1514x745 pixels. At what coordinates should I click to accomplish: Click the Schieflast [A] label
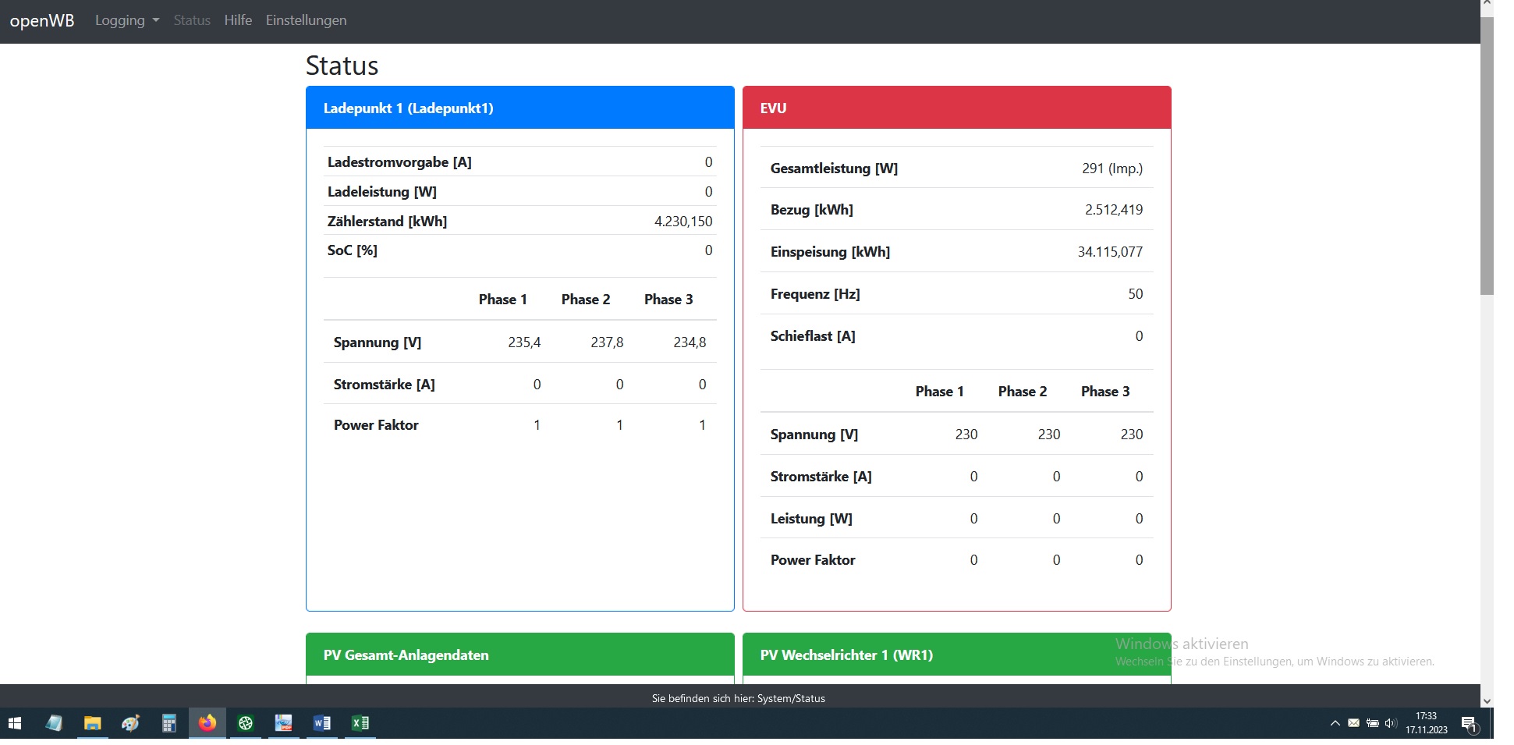point(813,336)
